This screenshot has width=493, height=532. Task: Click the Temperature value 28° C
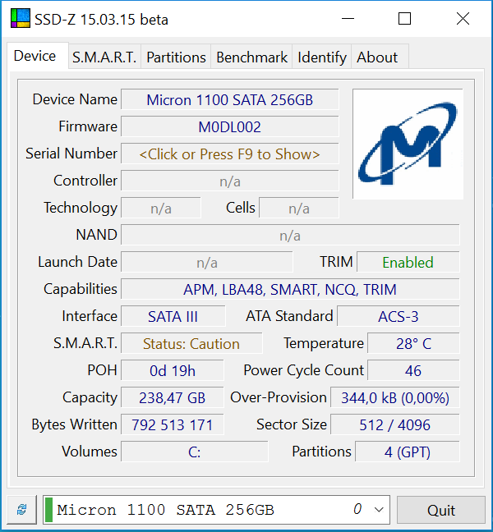413,344
